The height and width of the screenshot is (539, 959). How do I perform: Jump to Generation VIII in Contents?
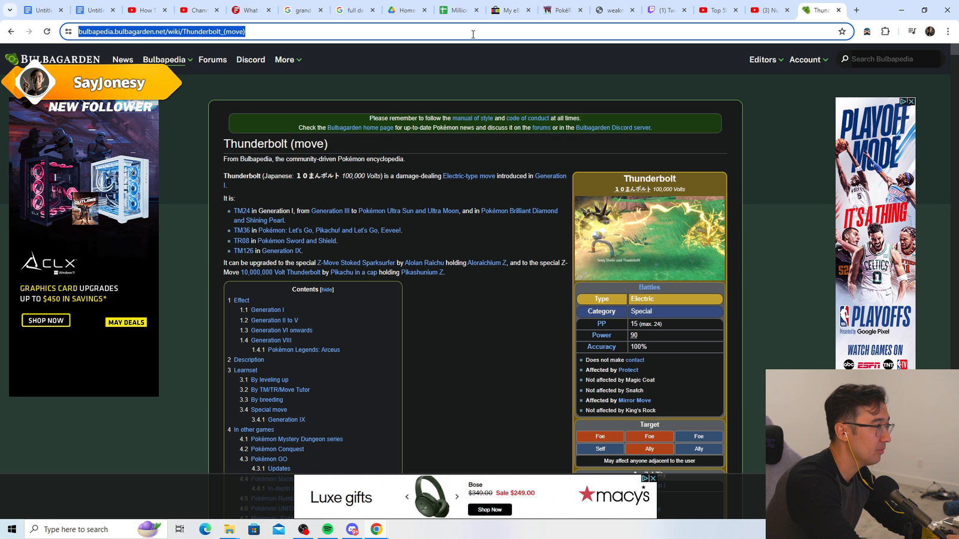[x=271, y=340]
